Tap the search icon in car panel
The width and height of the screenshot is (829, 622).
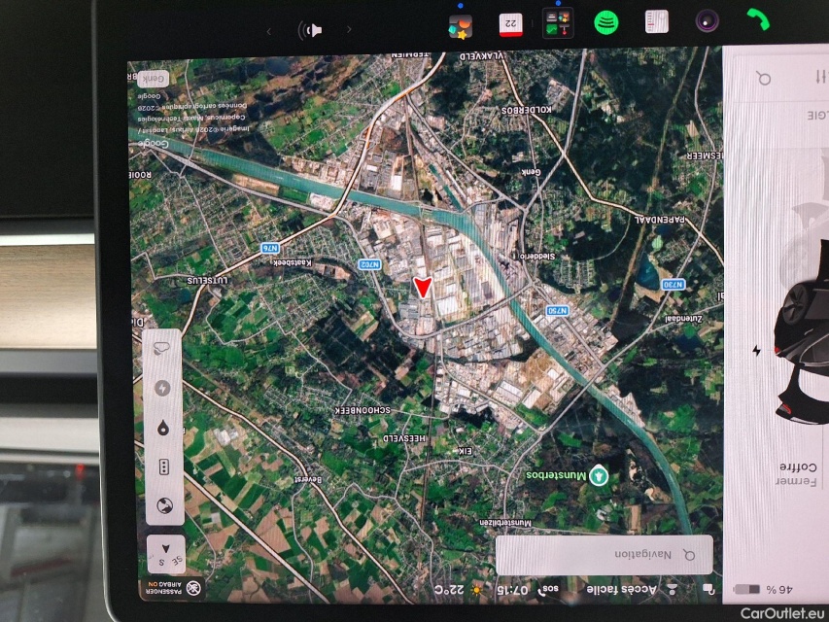coord(764,79)
